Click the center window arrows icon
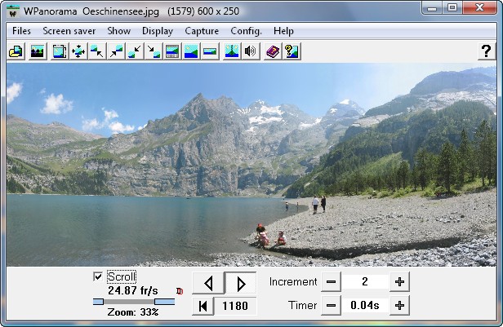Viewport: 503px width, 327px height. pyautogui.click(x=78, y=51)
